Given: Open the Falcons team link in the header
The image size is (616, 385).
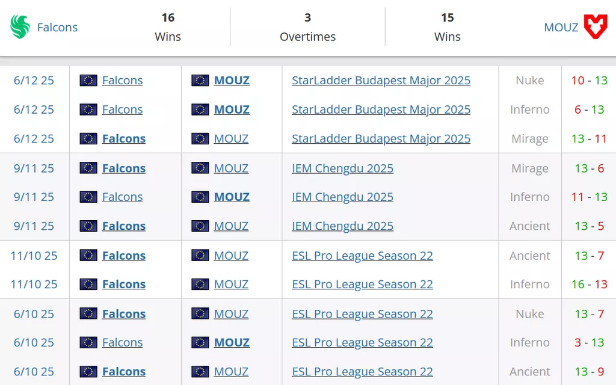Looking at the screenshot, I should (x=57, y=27).
